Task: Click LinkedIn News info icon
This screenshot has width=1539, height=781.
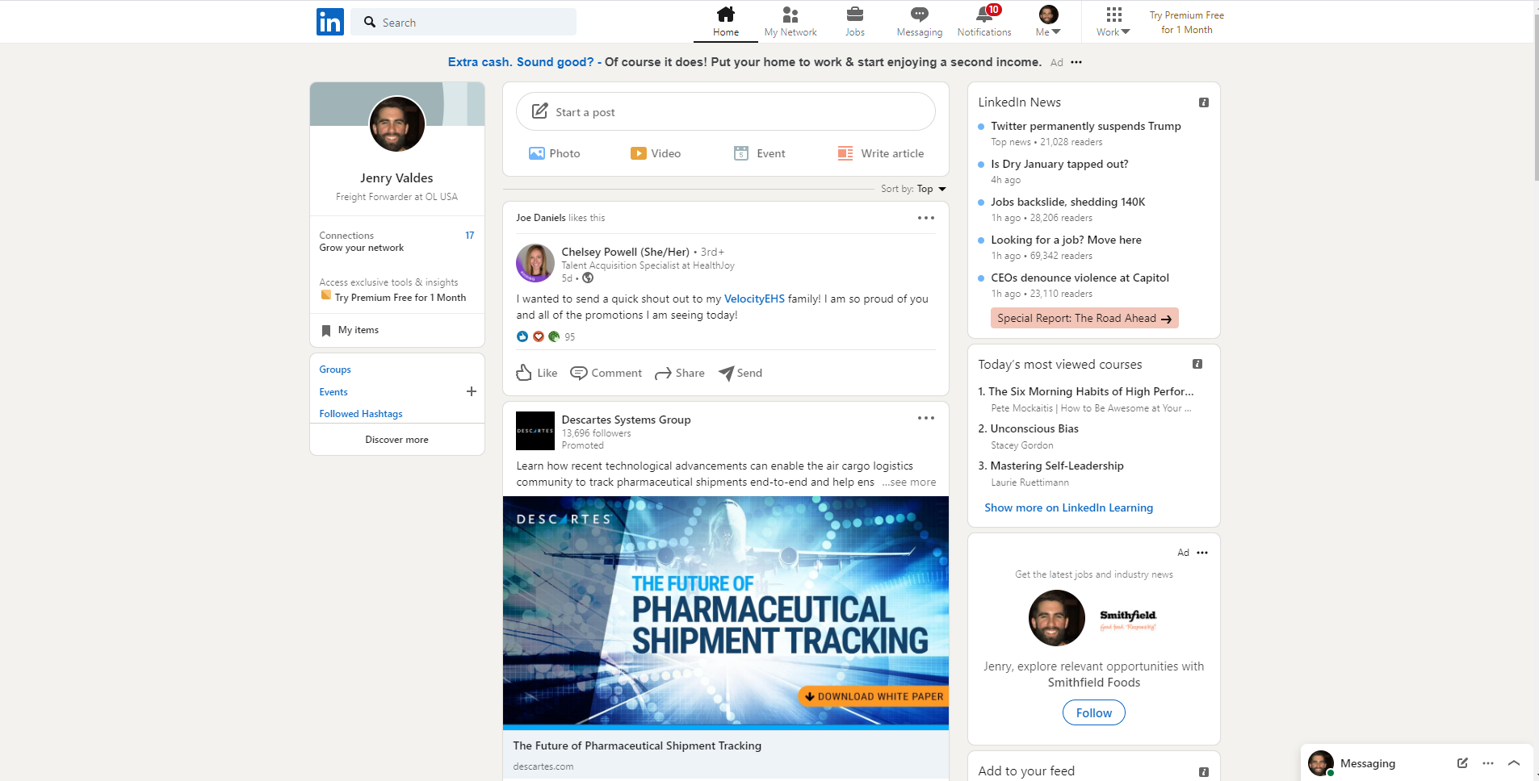Action: [1204, 102]
